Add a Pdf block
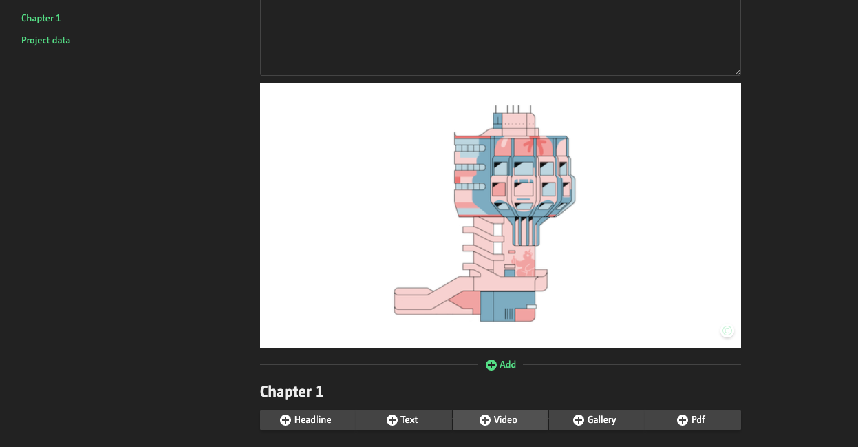Screen dimensions: 858x447 (693, 419)
